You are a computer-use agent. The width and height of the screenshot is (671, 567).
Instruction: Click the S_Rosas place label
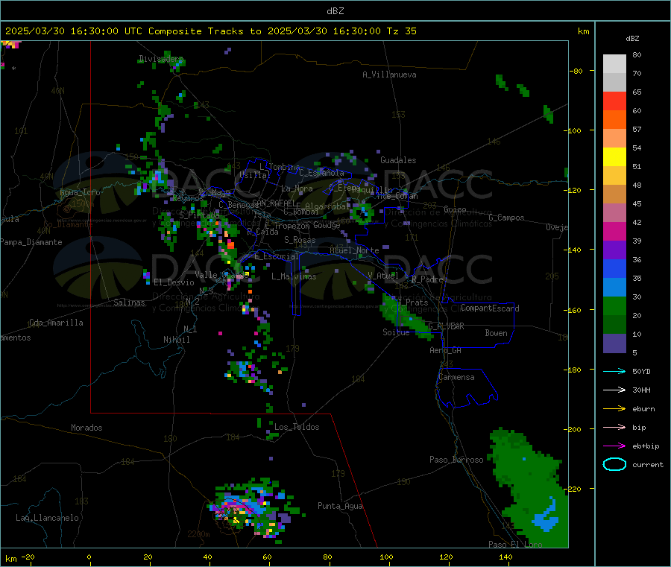[300, 240]
